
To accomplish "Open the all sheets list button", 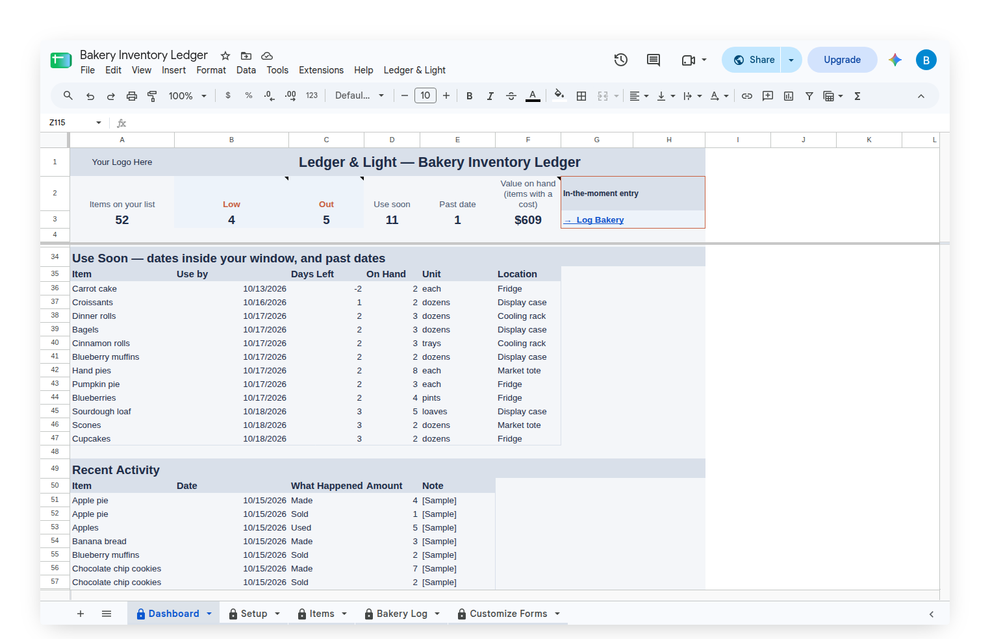I will coord(107,614).
